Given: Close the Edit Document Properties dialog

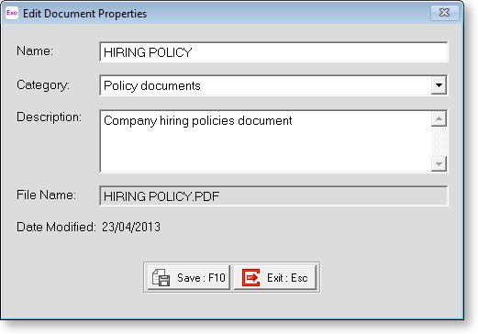Looking at the screenshot, I should coord(445,13).
